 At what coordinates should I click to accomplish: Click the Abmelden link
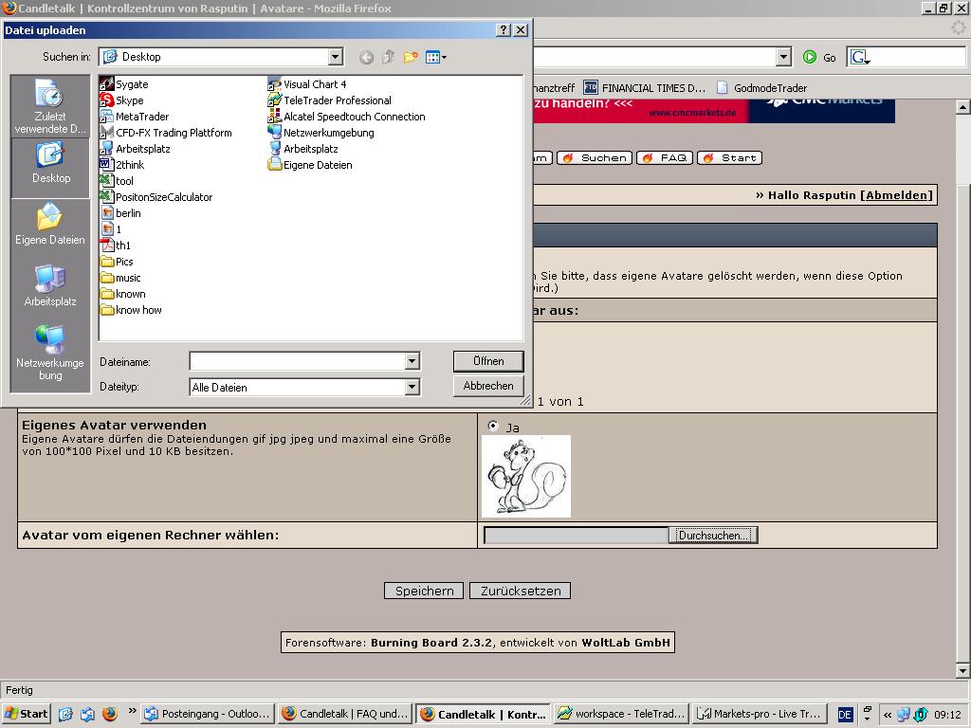point(896,195)
